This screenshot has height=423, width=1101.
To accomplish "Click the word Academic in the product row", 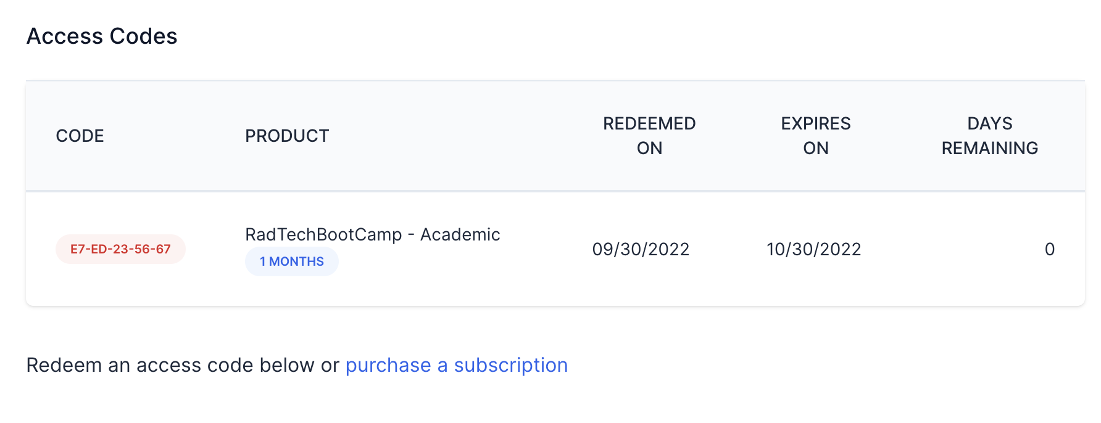I will 460,234.
